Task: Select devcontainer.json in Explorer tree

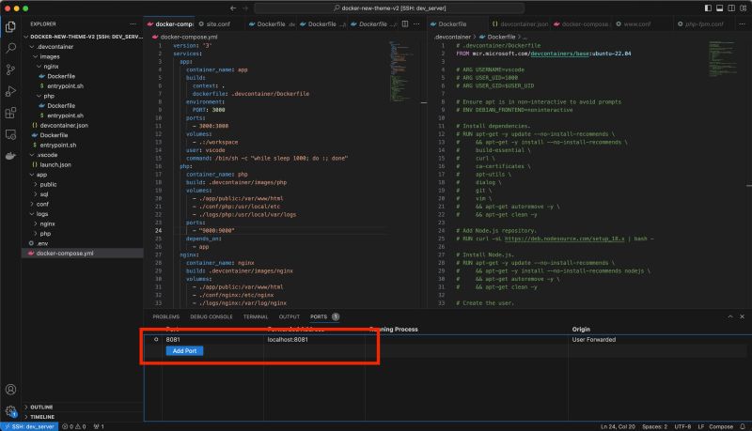Action: pos(64,126)
